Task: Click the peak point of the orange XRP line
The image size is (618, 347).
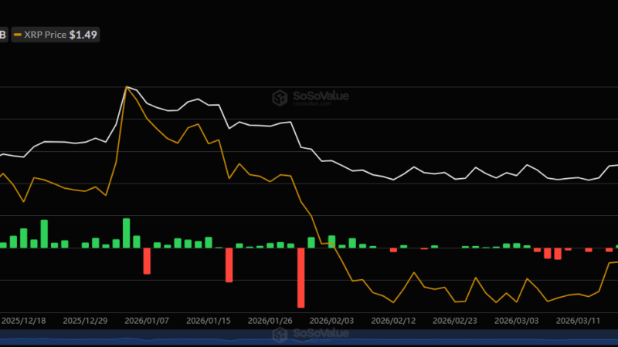Action: point(126,87)
